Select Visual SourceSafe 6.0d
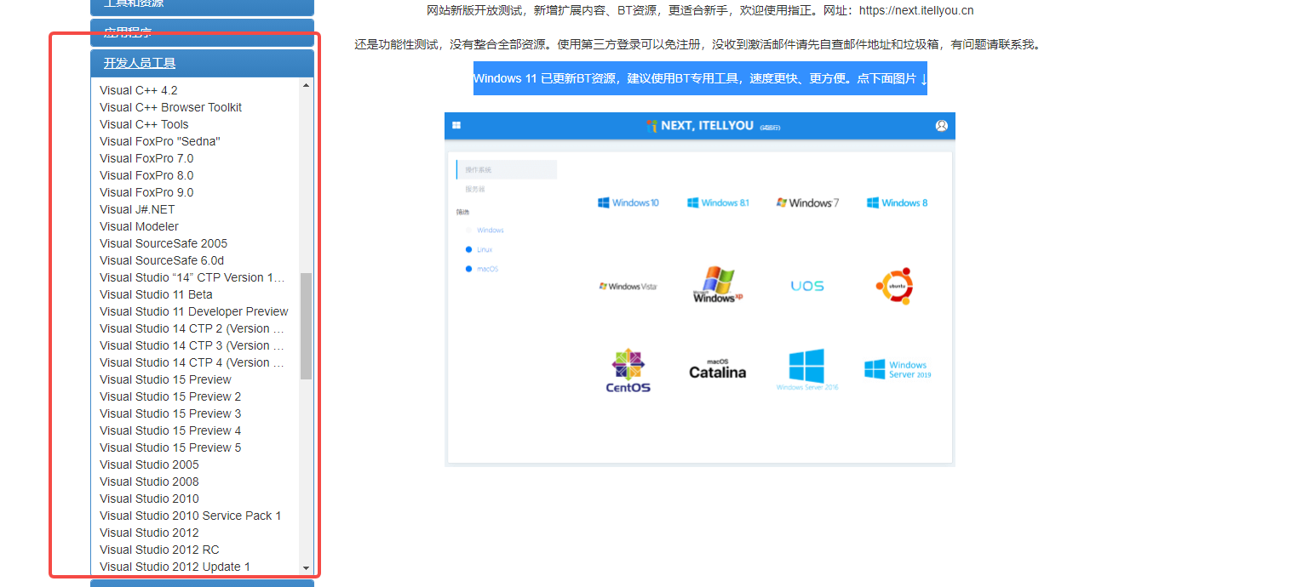 point(162,260)
